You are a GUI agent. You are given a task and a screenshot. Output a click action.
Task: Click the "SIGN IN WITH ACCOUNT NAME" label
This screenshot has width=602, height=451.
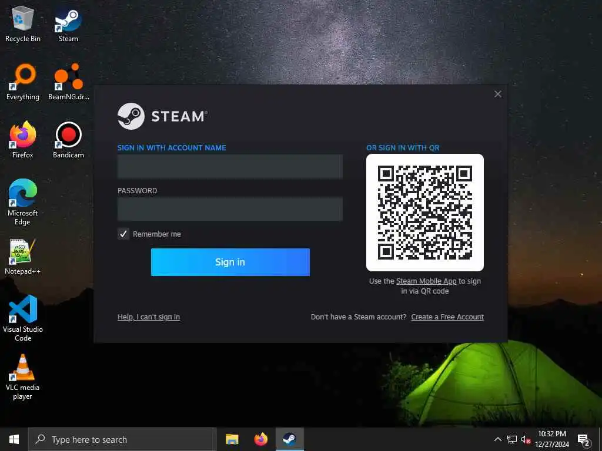click(x=172, y=147)
